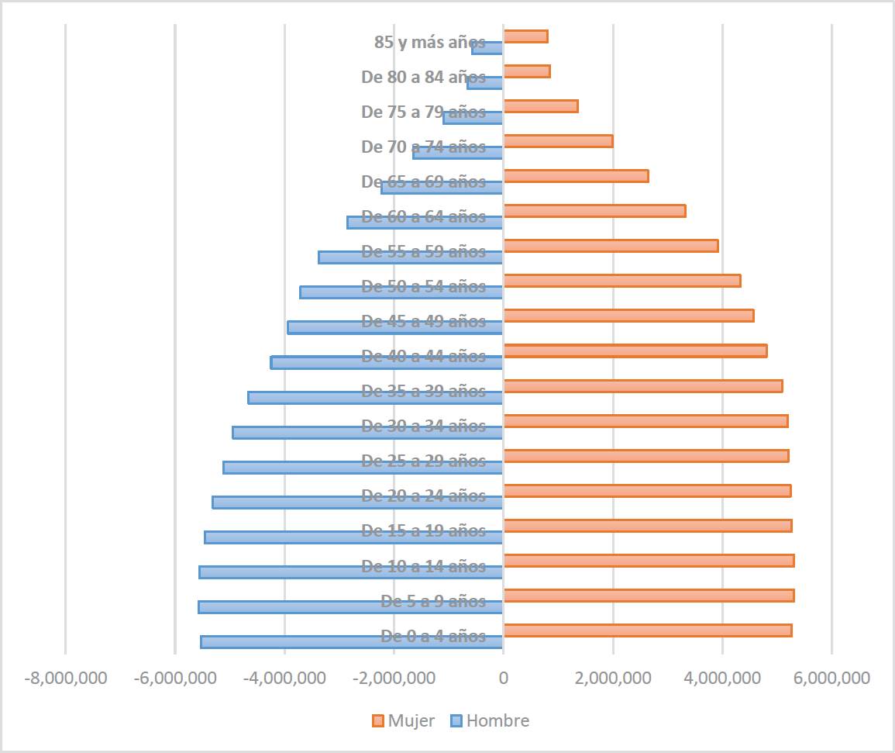The image size is (895, 753).
Task: Click the -4,000,000 axis tick label
Action: pos(284,679)
